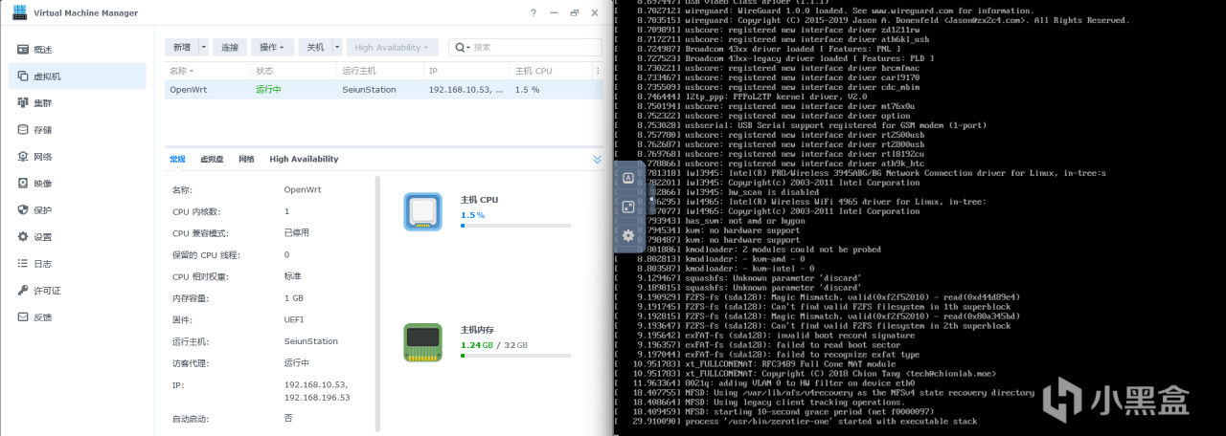Click the 1 GB memory size value
1226x436 pixels.
(293, 298)
